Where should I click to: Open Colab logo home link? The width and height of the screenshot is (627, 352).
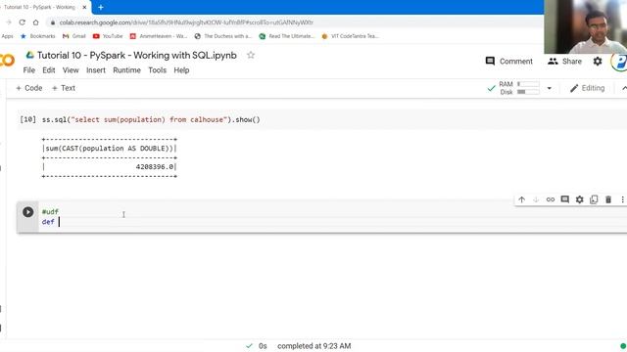pos(7,60)
